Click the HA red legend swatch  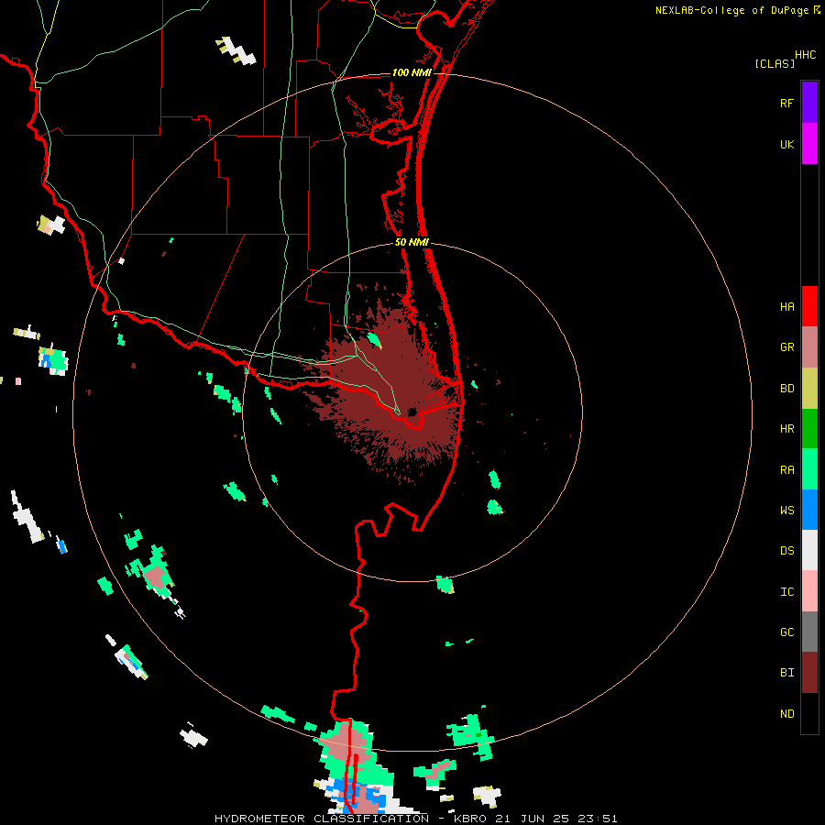pos(809,306)
